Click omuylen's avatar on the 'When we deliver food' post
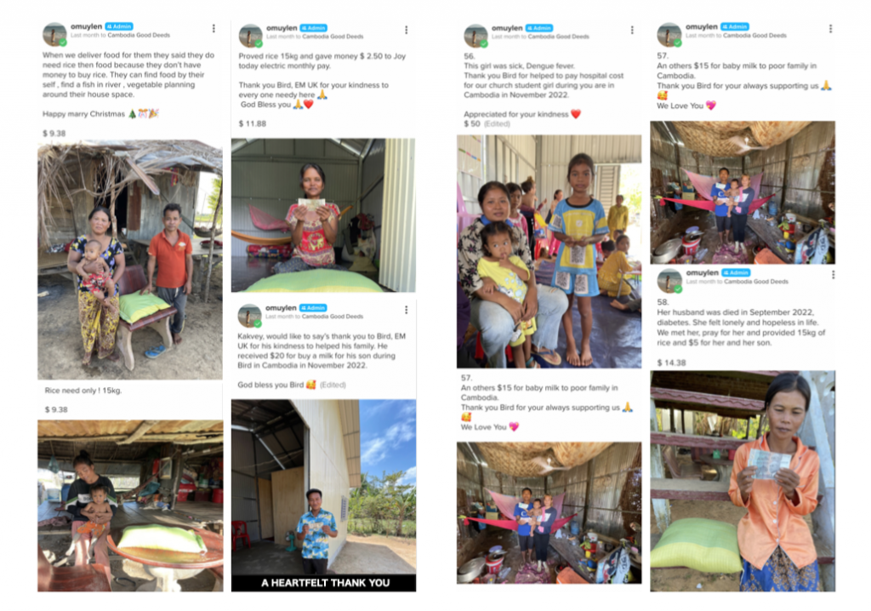This screenshot has width=871, height=611. point(54,34)
